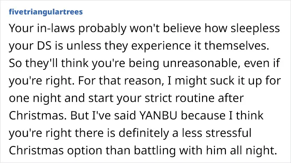Click the word "sleepless" in the first line
291x163 pixels.
[255, 29]
